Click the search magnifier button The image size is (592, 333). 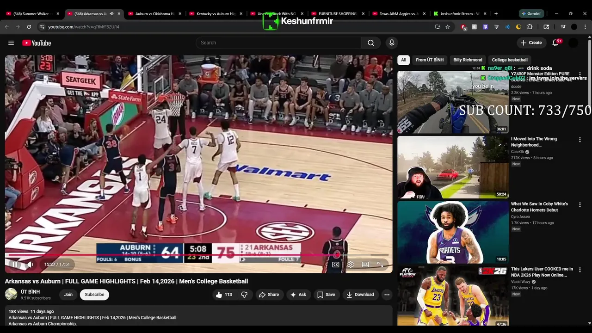(x=371, y=43)
